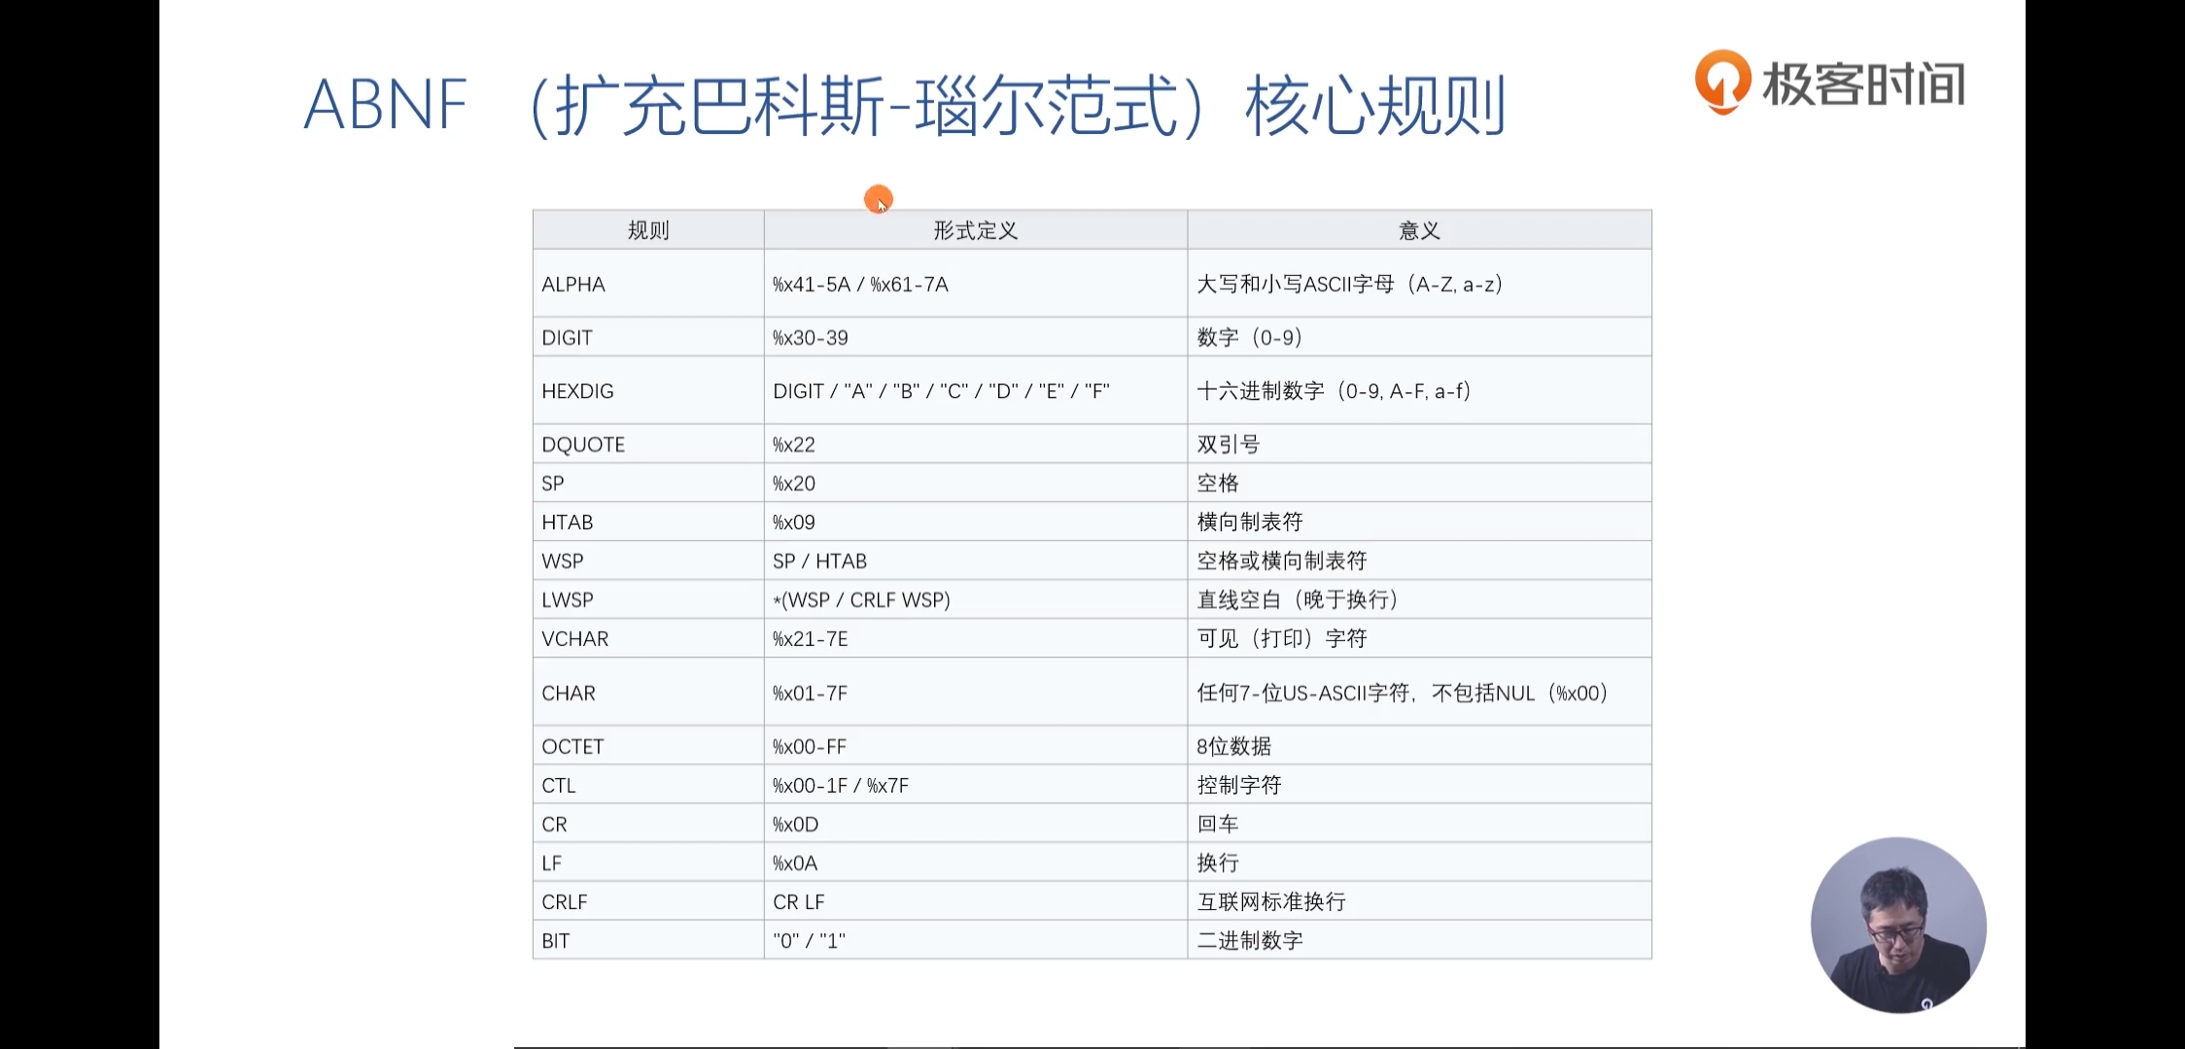Select the LWSP rule cell
The image size is (2185, 1049).
(648, 599)
